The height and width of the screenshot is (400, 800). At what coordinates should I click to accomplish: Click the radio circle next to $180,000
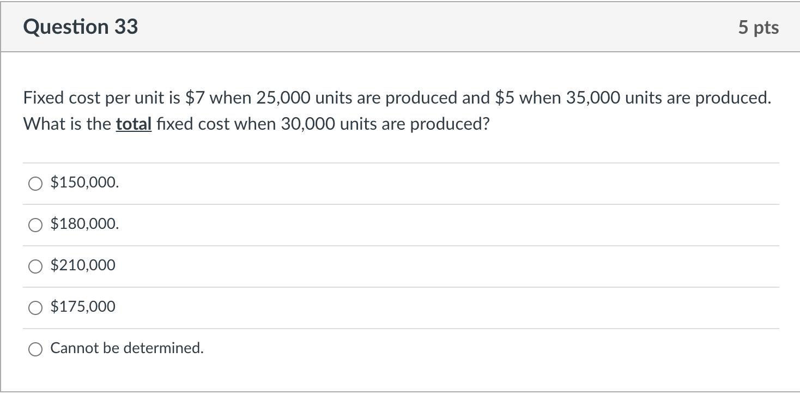35,224
